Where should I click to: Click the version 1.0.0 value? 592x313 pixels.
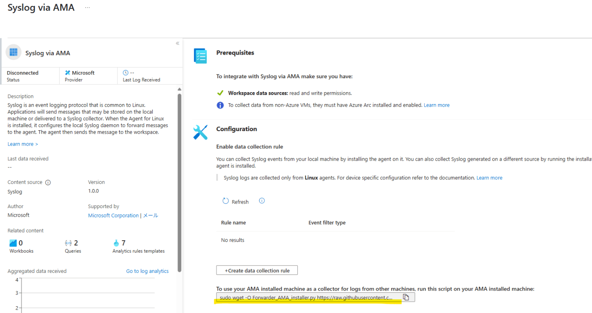point(93,191)
